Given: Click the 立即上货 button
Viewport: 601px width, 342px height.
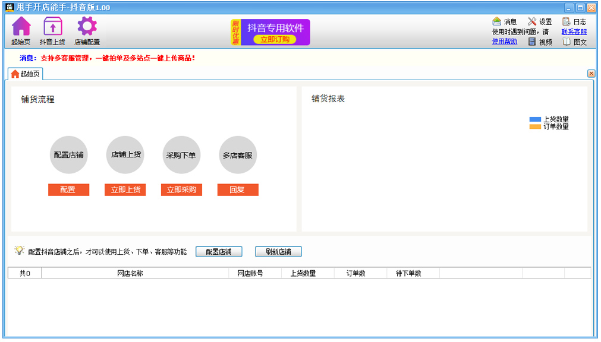Looking at the screenshot, I should tap(125, 189).
